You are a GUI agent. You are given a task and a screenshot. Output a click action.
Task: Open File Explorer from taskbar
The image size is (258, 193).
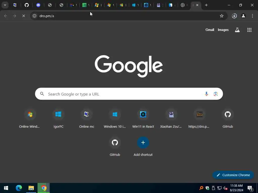pos(31,188)
